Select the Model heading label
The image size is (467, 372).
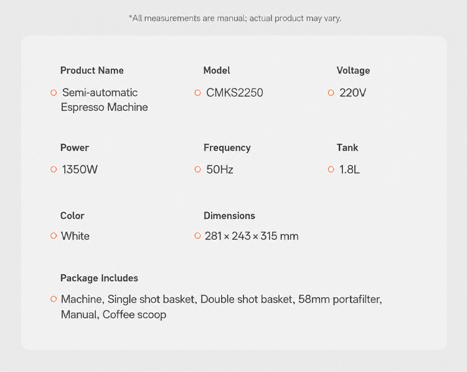pyautogui.click(x=217, y=70)
